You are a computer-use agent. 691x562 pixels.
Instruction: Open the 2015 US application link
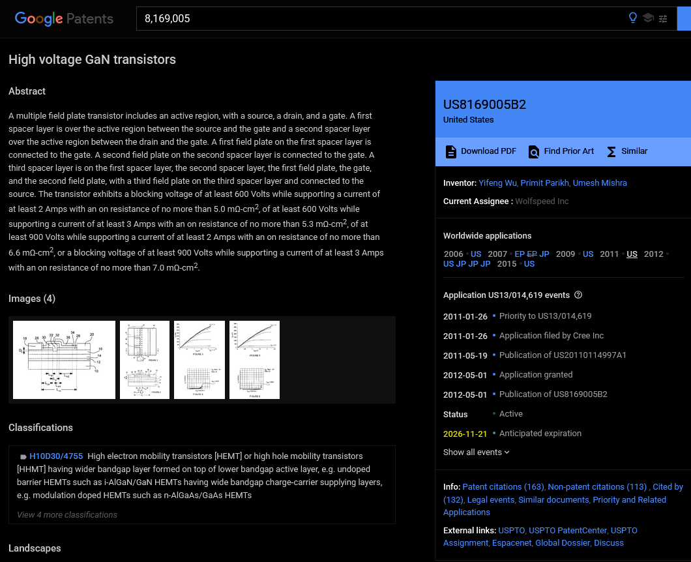(x=529, y=263)
